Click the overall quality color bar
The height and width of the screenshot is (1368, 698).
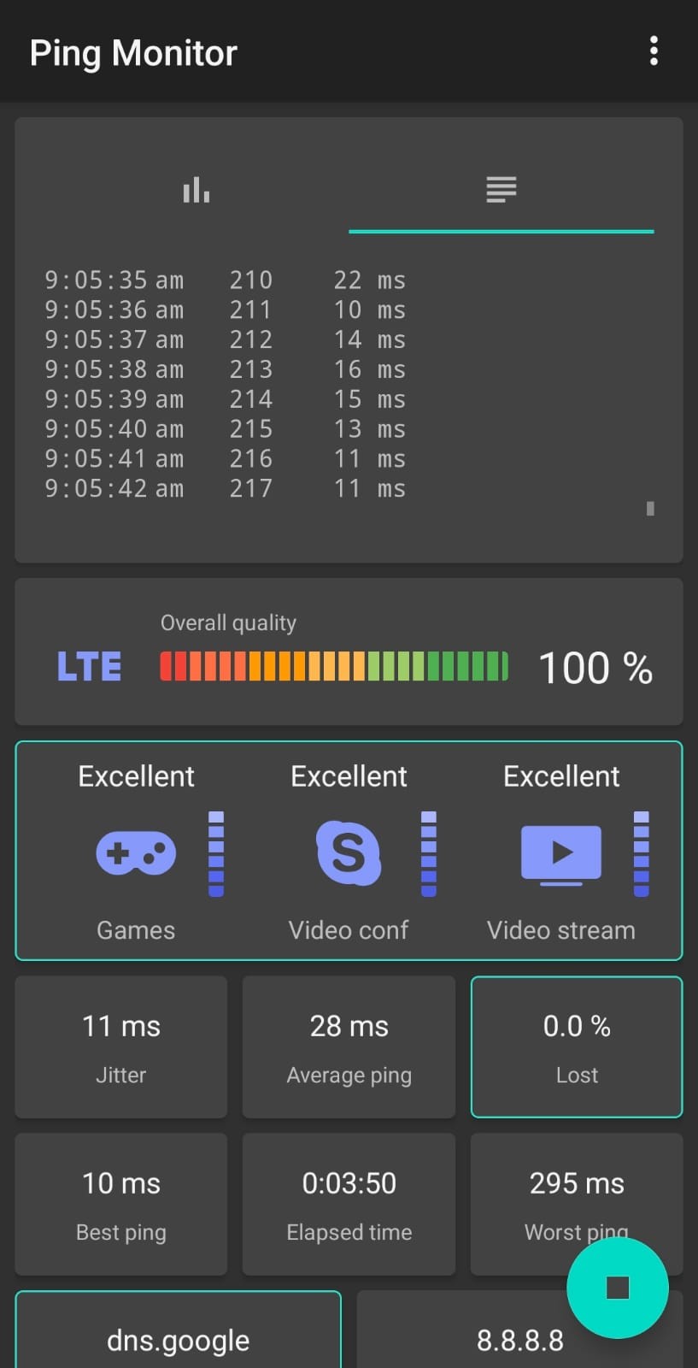point(333,667)
